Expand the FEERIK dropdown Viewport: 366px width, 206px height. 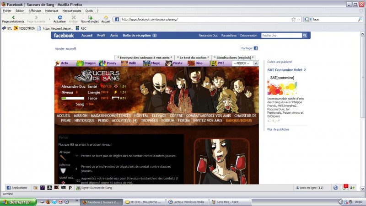point(256,63)
